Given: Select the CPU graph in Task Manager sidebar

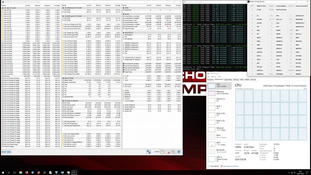Looking at the screenshot, I should click(219, 86).
